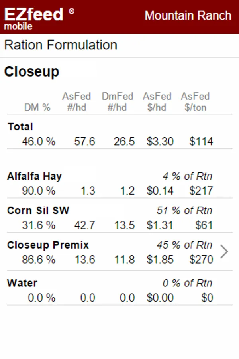Click the $114 total cost per ton
The width and height of the screenshot is (239, 359).
[201, 142]
